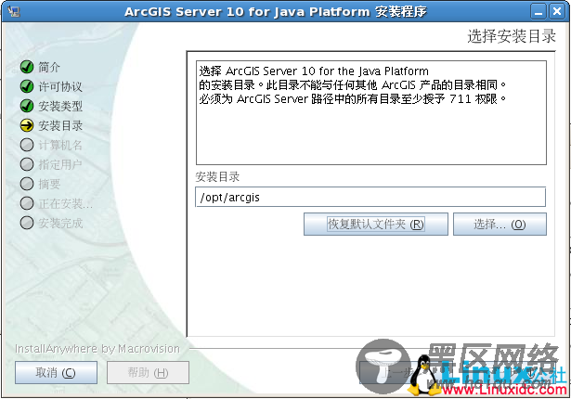Click the installation description text box
The width and height of the screenshot is (571, 399).
click(x=371, y=113)
